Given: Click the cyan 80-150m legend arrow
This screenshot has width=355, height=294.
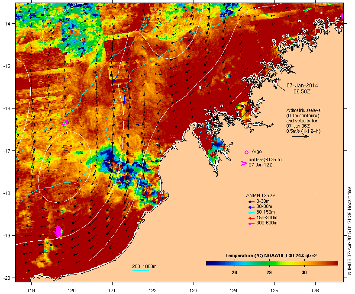Looking at the screenshot, I should 251,213.
